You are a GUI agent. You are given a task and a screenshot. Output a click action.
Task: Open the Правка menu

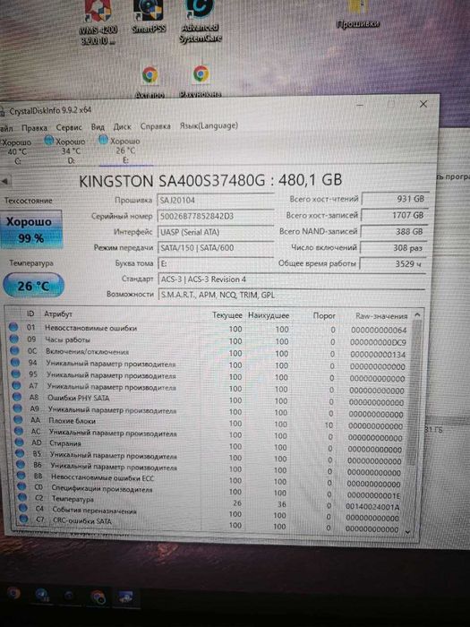pos(34,128)
